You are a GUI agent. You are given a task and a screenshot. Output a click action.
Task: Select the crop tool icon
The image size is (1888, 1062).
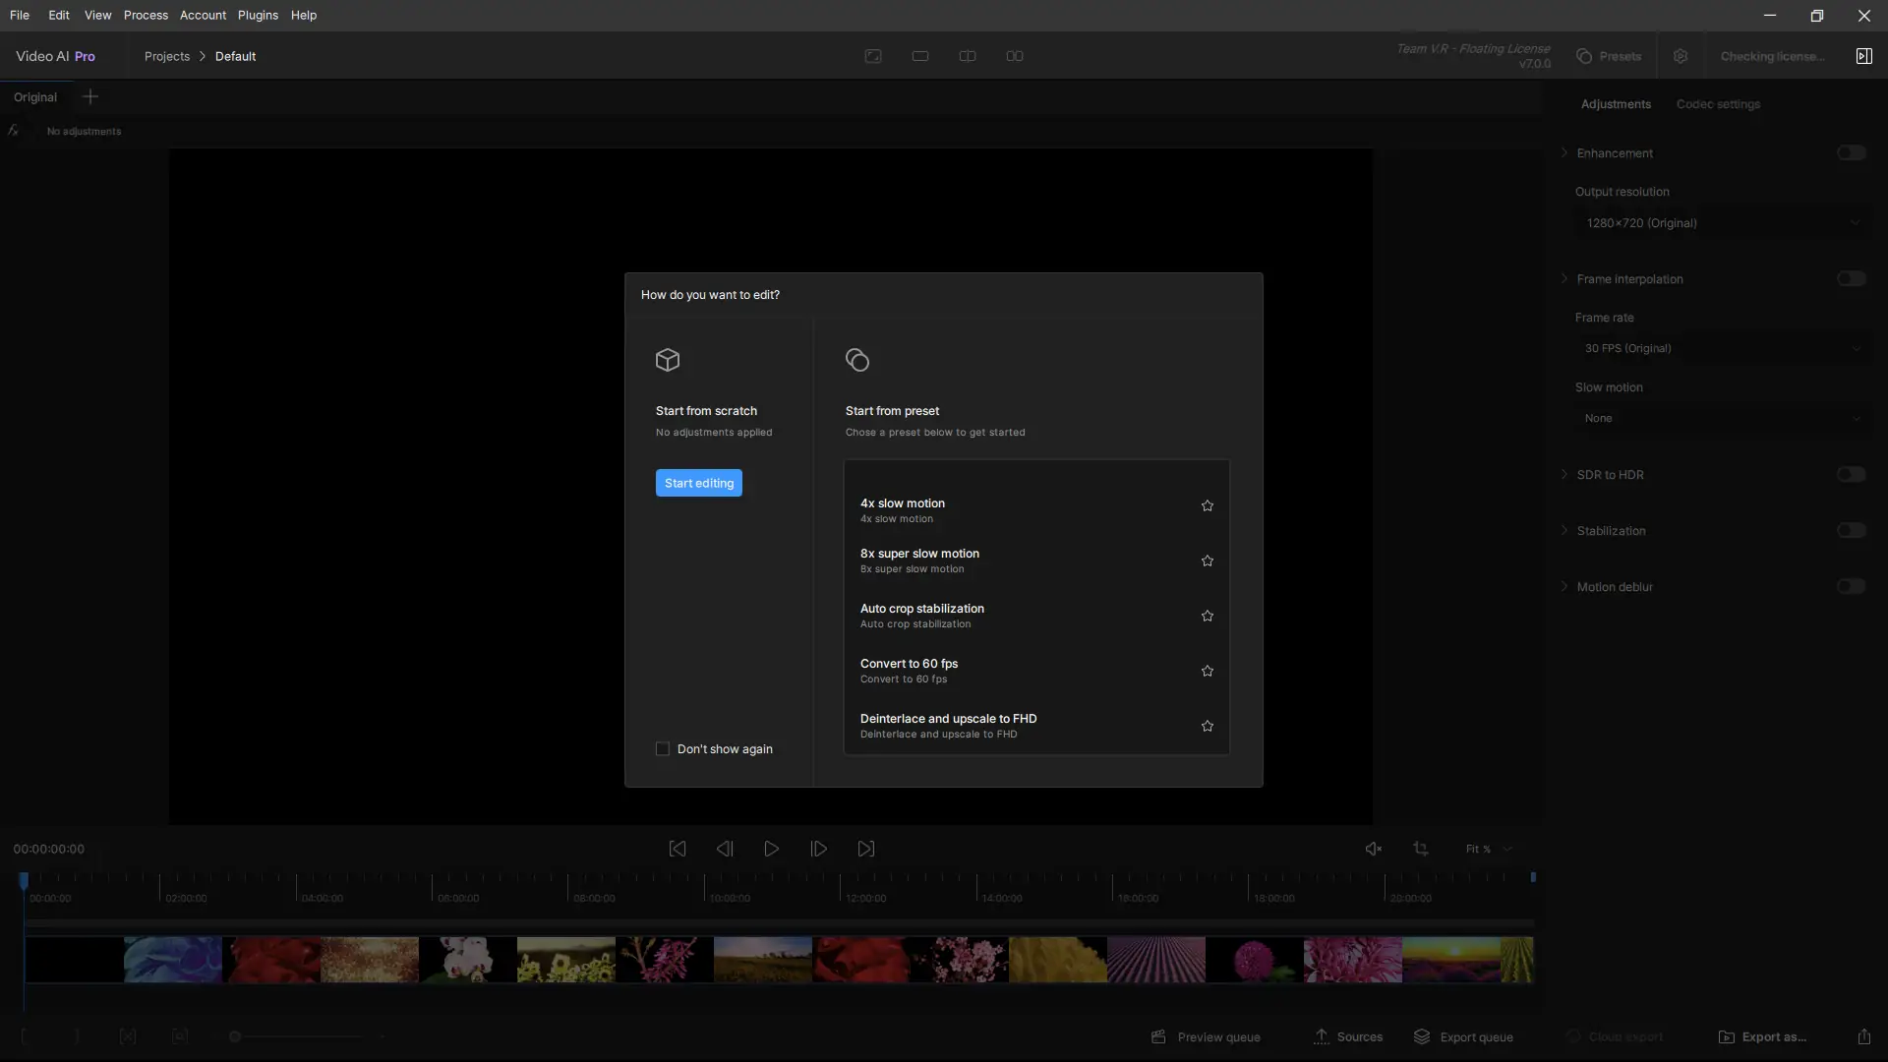coord(1420,849)
